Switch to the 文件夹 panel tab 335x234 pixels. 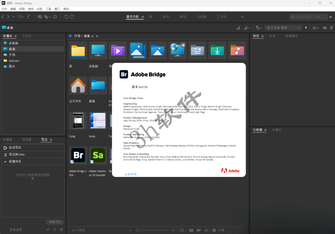27,36
